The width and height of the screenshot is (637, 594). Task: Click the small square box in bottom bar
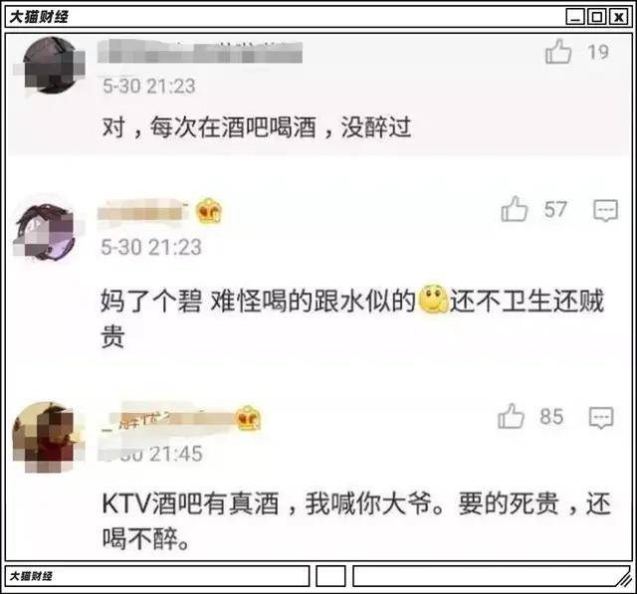click(330, 576)
